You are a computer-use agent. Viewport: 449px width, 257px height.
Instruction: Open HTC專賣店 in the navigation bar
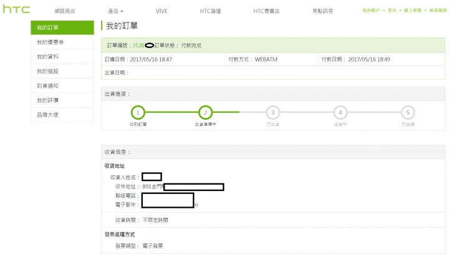(266, 11)
